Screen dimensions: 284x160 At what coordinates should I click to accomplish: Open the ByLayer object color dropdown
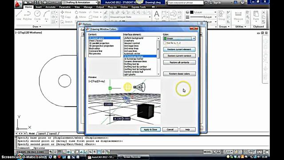pyautogui.click(x=203, y=12)
